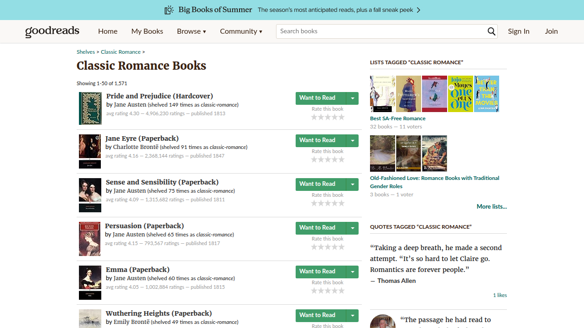
Task: Expand shelf dropdown for Wuthering Heights
Action: (352, 315)
